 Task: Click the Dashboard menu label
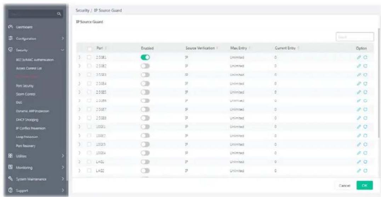click(24, 27)
